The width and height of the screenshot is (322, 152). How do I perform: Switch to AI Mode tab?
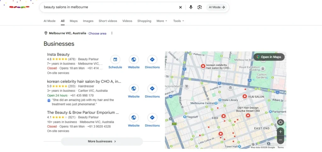coord(49,21)
